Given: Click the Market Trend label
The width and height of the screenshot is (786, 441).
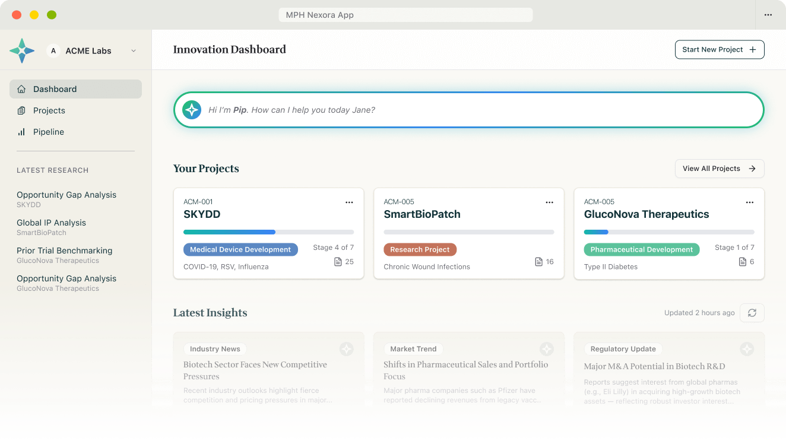Looking at the screenshot, I should (413, 349).
